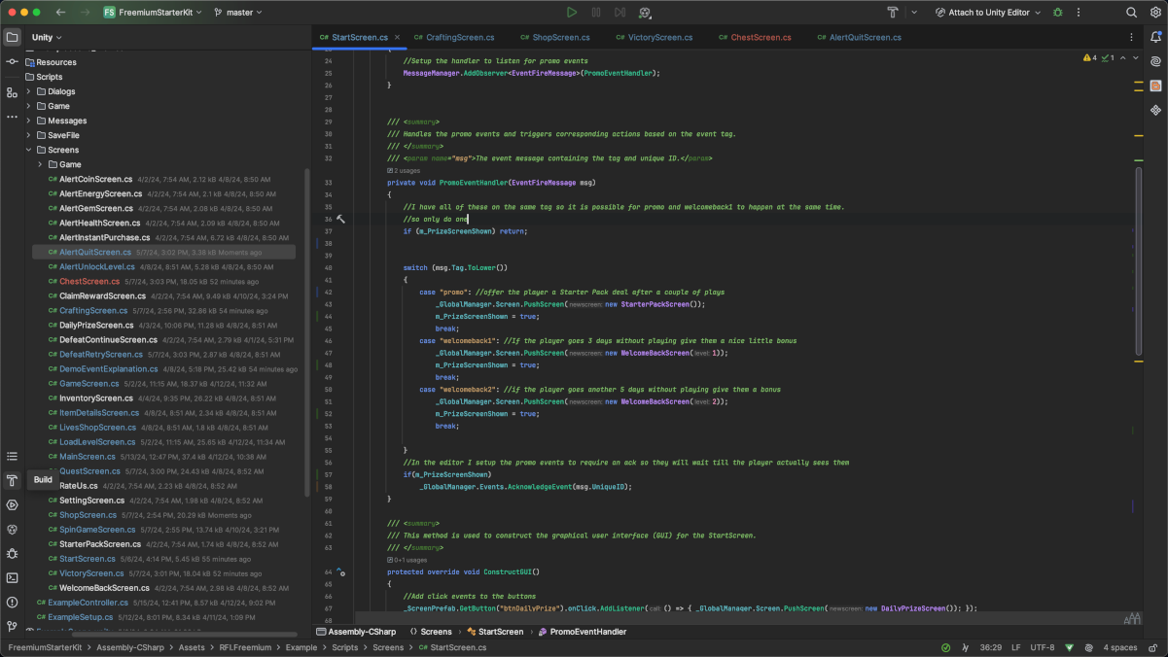Image resolution: width=1168 pixels, height=657 pixels.
Task: Click the Debug bug icon in top toolbar
Action: coord(1058,13)
